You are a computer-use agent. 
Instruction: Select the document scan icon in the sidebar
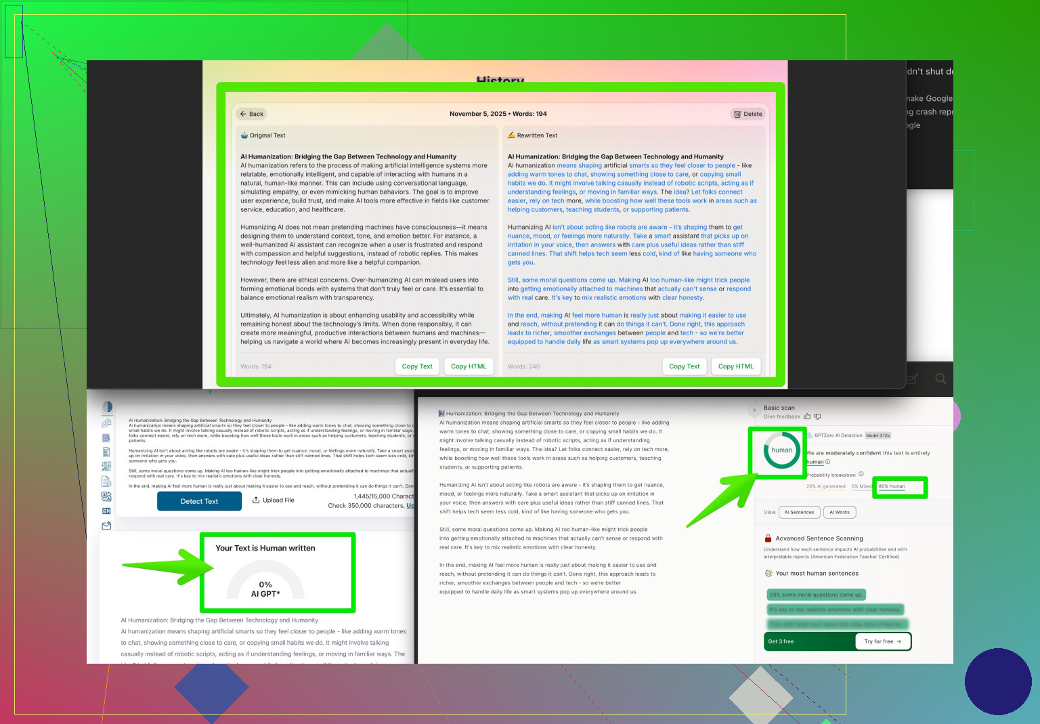tap(106, 438)
